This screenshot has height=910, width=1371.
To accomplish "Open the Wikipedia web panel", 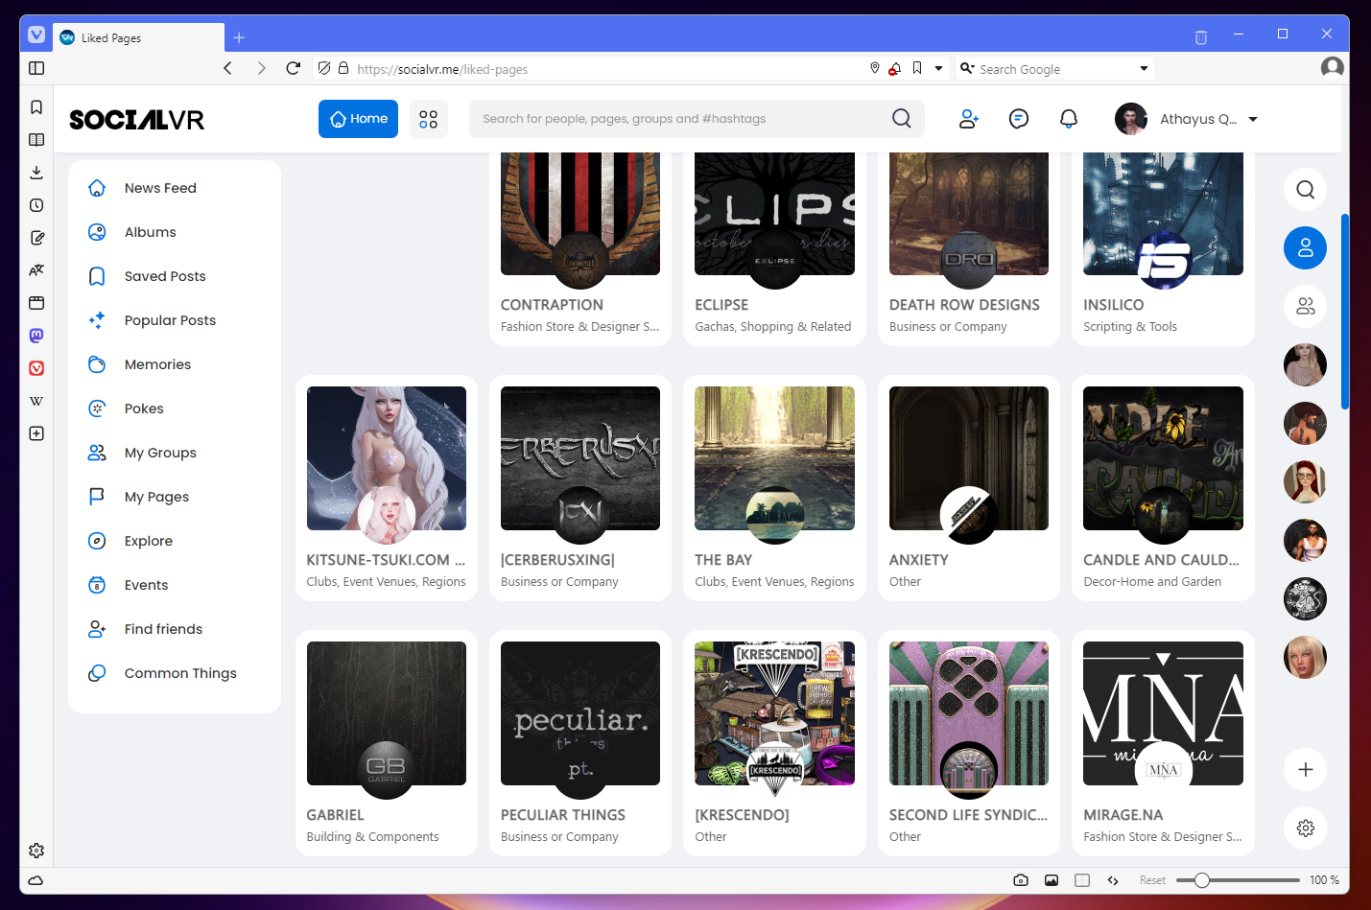I will point(36,401).
